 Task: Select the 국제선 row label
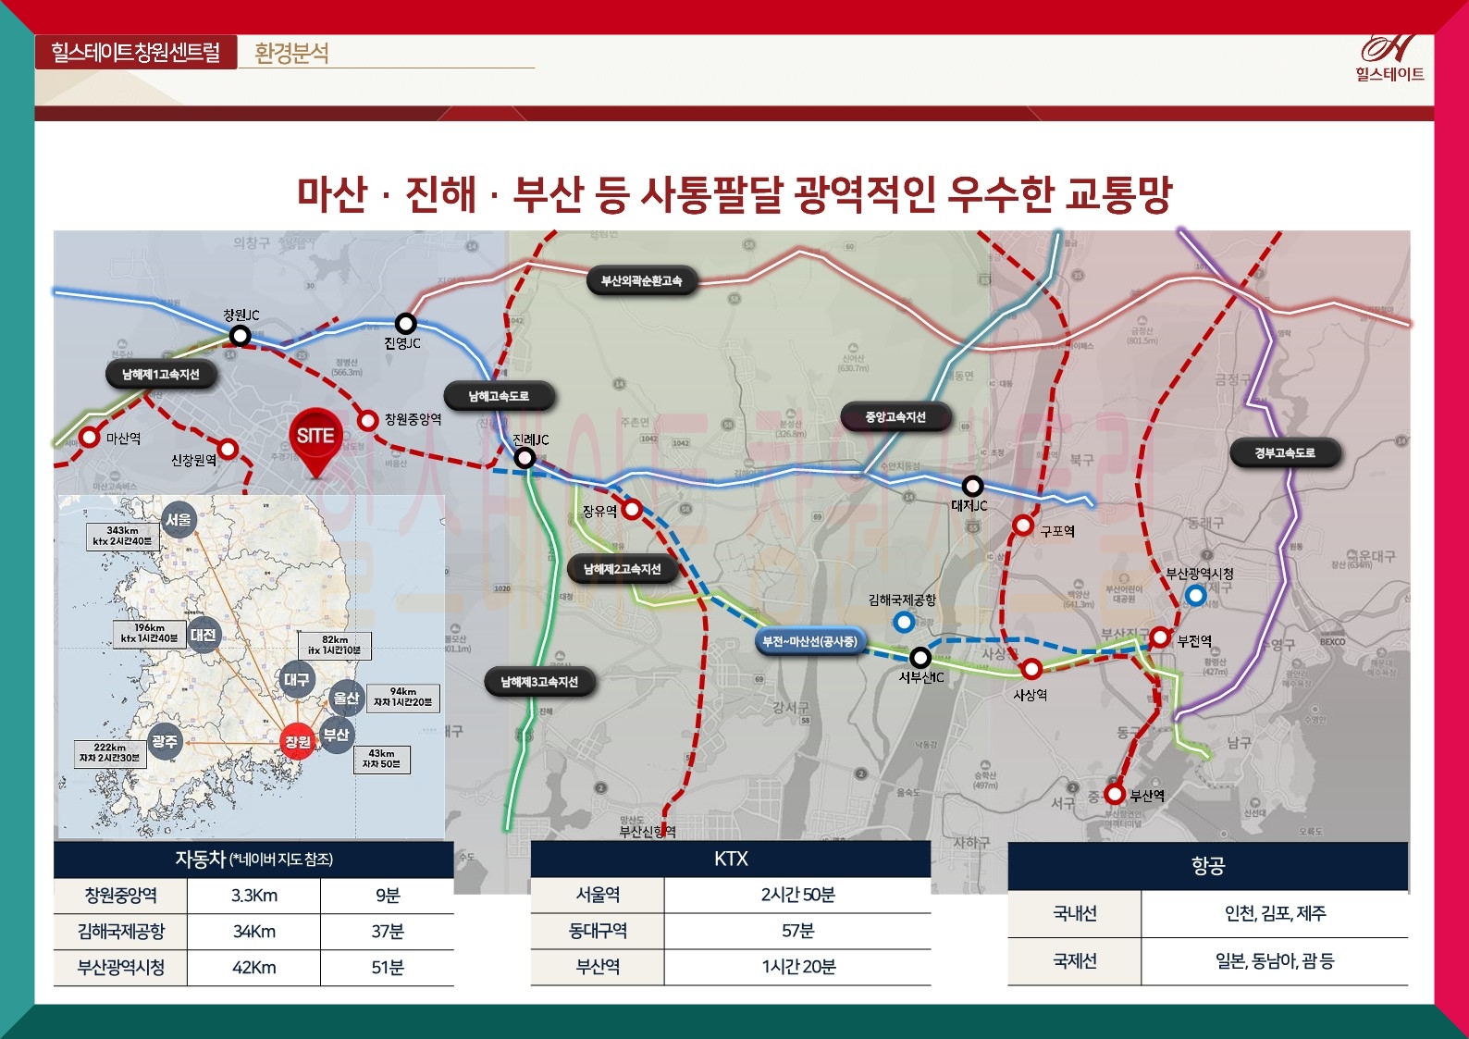click(1075, 961)
